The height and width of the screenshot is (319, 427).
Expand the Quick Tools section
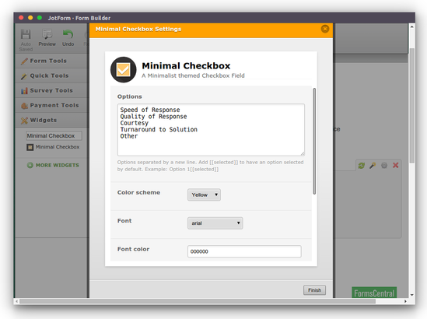coord(52,75)
